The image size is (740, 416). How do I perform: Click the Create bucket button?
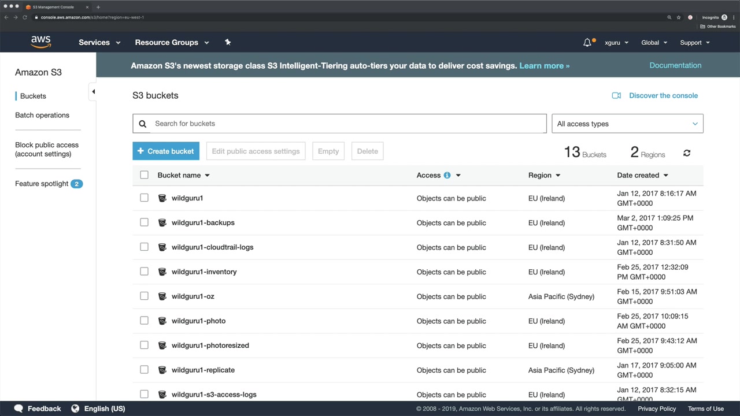[x=166, y=151]
